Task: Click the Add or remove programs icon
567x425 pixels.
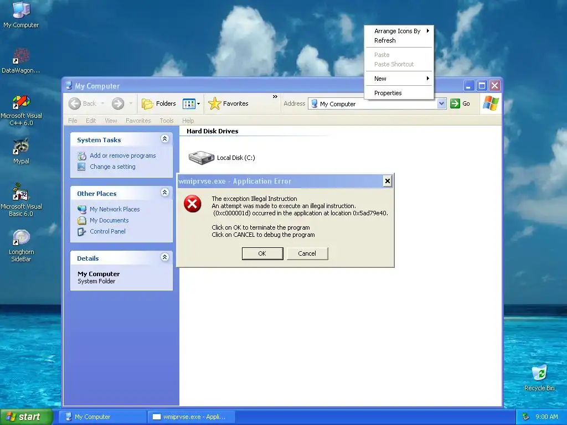Action: coord(82,156)
